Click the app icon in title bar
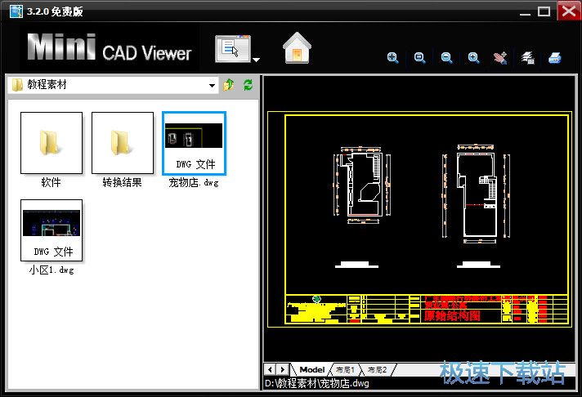This screenshot has width=582, height=397. (x=16, y=11)
